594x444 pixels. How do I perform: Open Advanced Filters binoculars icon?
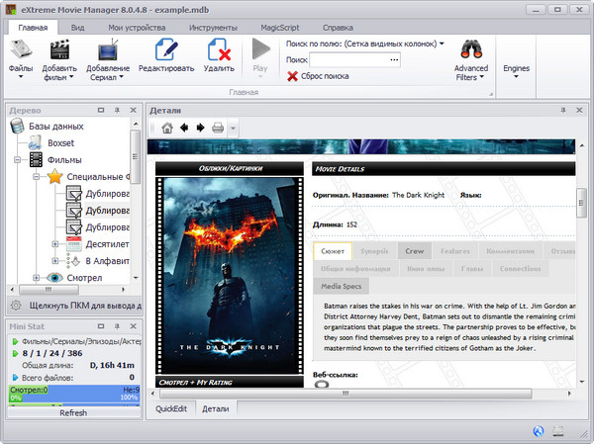[470, 50]
